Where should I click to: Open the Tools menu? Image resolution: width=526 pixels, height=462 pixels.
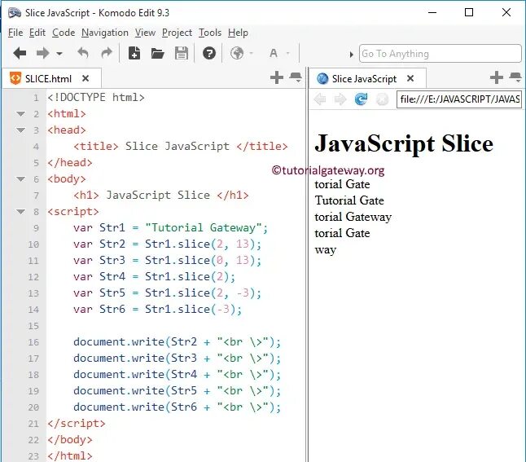[x=210, y=33]
